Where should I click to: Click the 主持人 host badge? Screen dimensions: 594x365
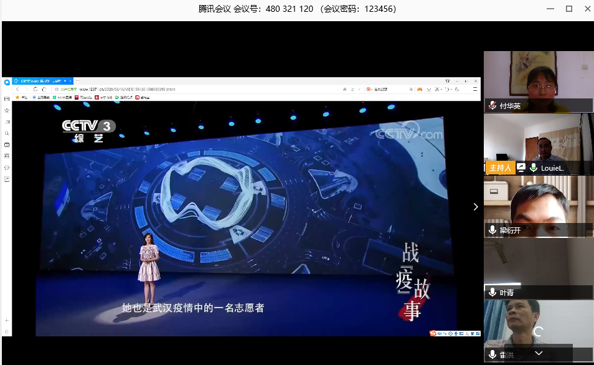[x=499, y=168]
